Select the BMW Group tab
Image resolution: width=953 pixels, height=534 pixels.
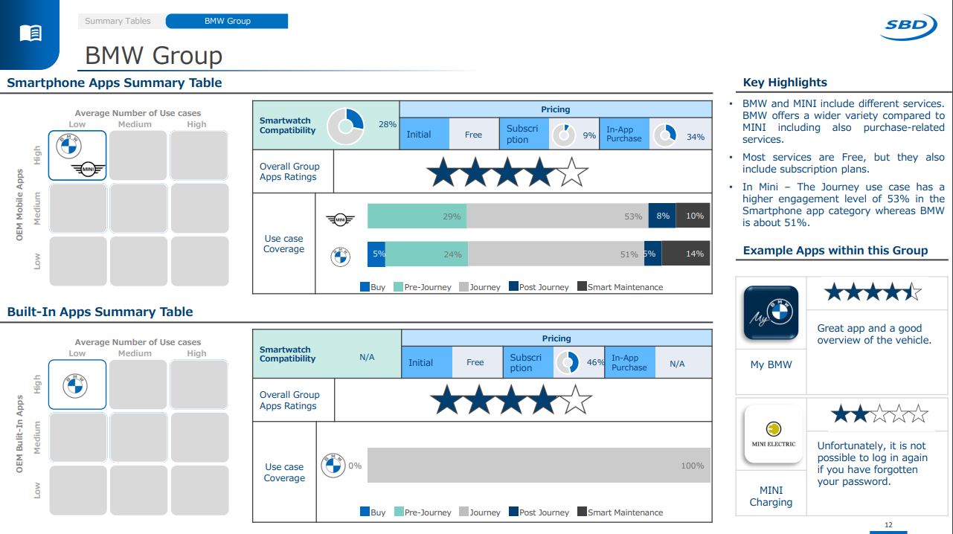(227, 21)
